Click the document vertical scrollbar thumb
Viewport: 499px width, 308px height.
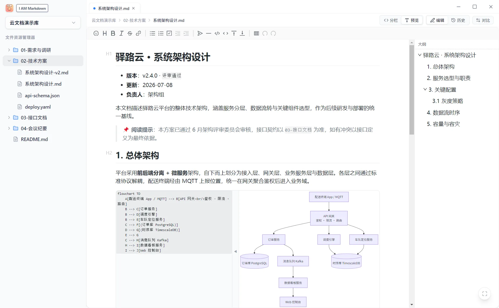click(x=412, y=90)
